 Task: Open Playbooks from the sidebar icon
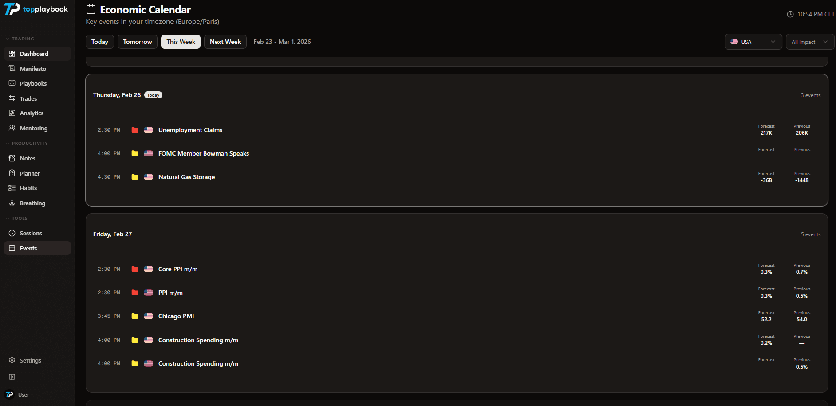tap(12, 83)
